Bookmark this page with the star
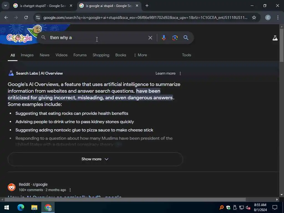This screenshot has width=284, height=213. [x=254, y=17]
